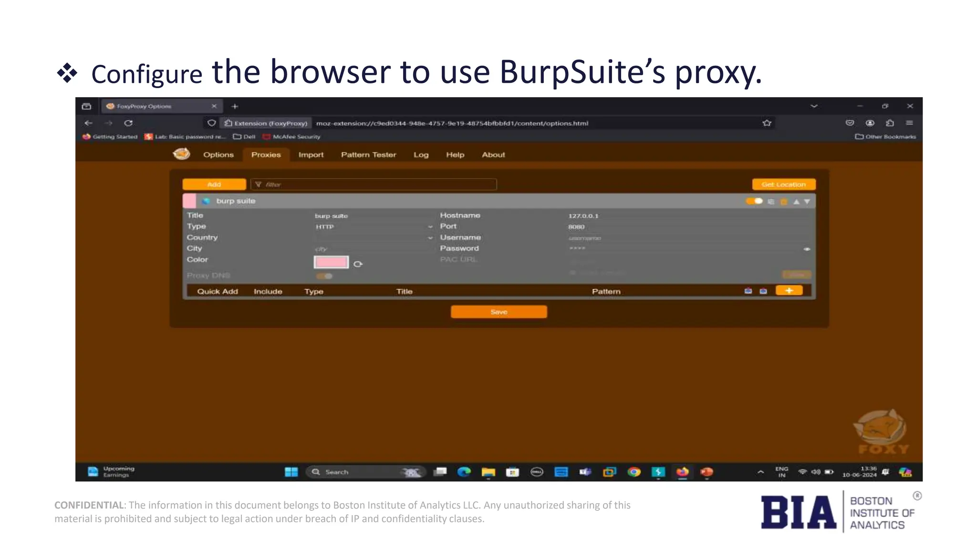This screenshot has height=549, width=977.
Task: Click the Save button
Action: (x=499, y=312)
